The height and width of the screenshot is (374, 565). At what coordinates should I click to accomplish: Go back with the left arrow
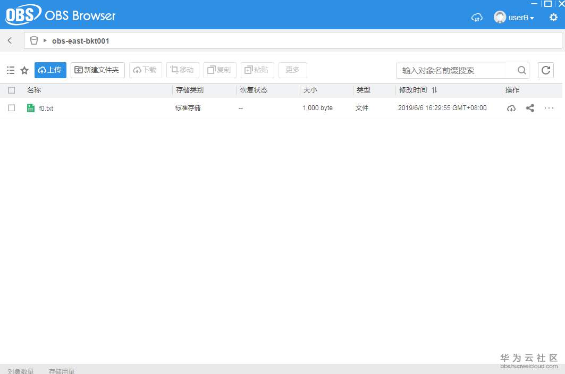[10, 40]
